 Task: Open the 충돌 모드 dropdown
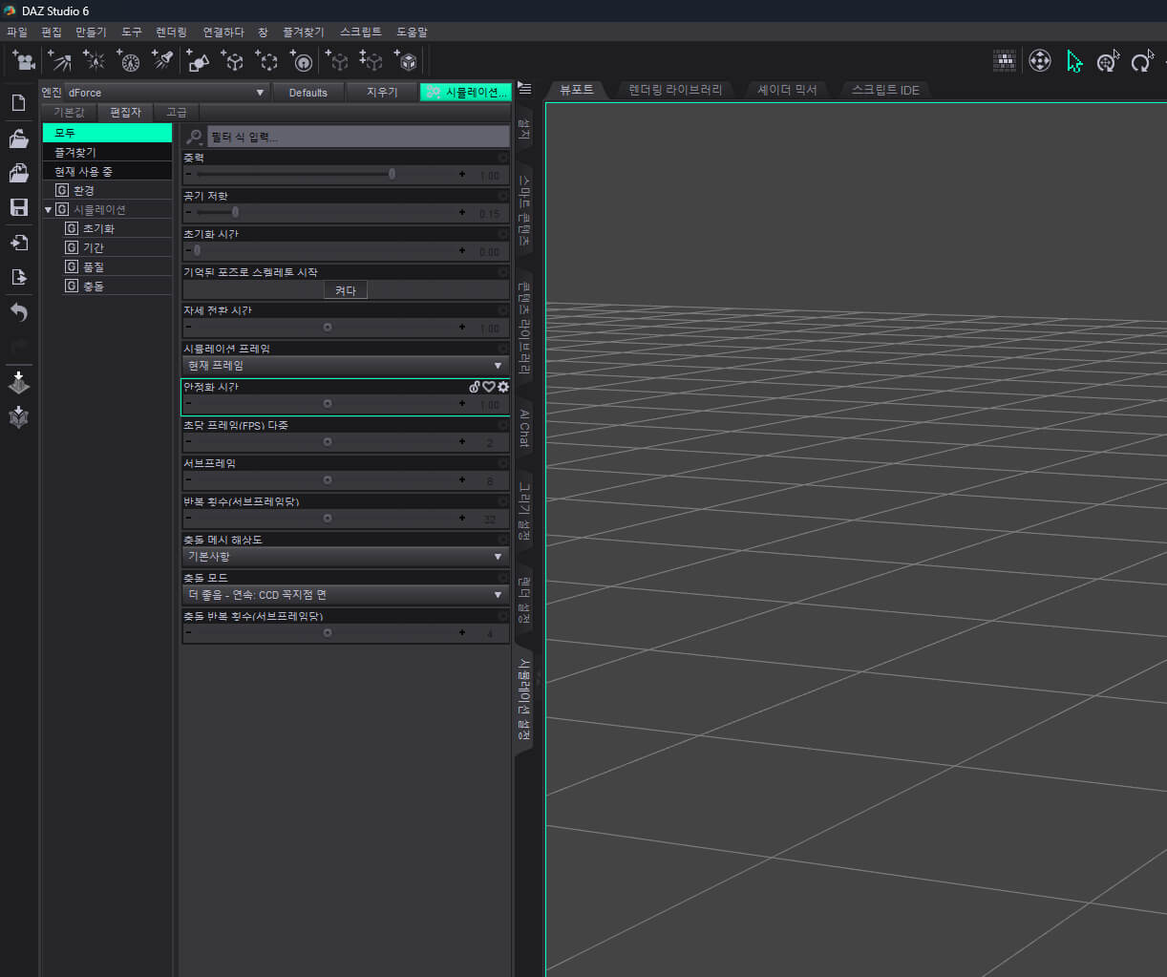coord(345,595)
